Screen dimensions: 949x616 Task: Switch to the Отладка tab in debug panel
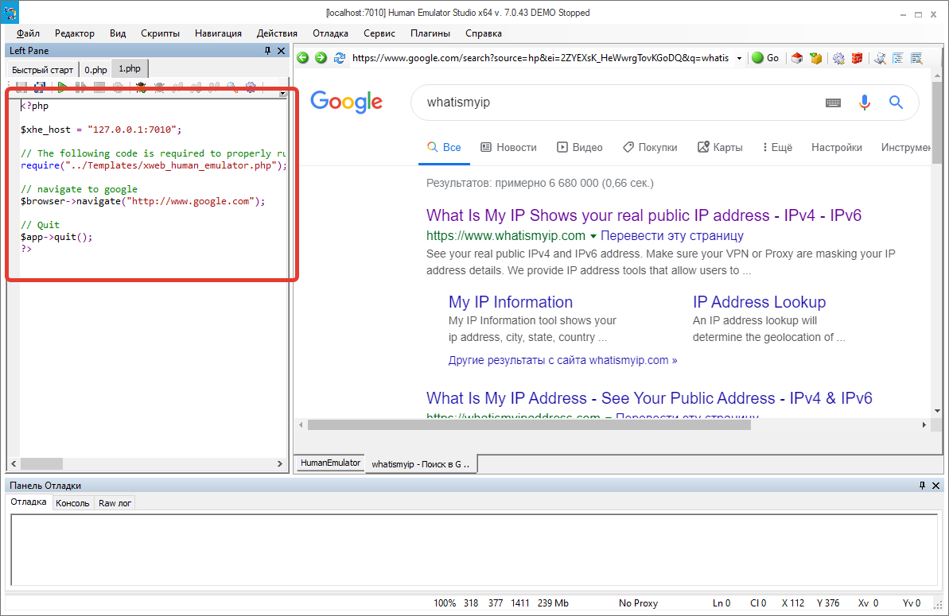pyautogui.click(x=29, y=502)
